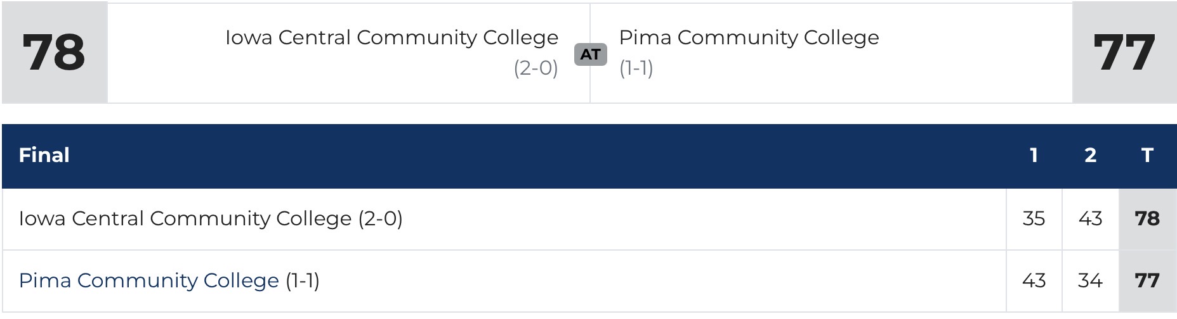1177x319 pixels.
Task: Select Pima's total score 77 in table
Action: (x=1147, y=280)
